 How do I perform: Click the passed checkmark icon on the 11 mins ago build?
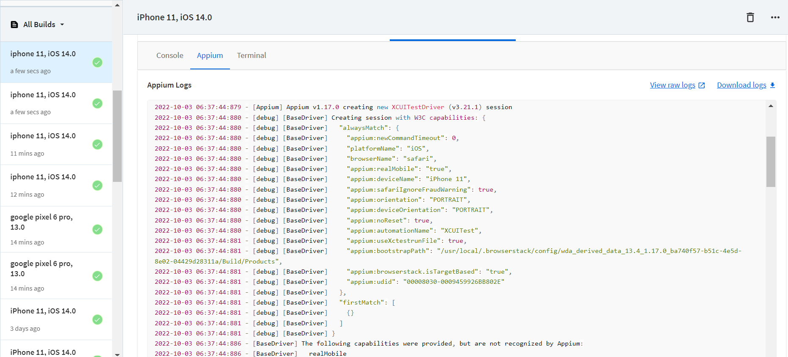[x=97, y=145]
